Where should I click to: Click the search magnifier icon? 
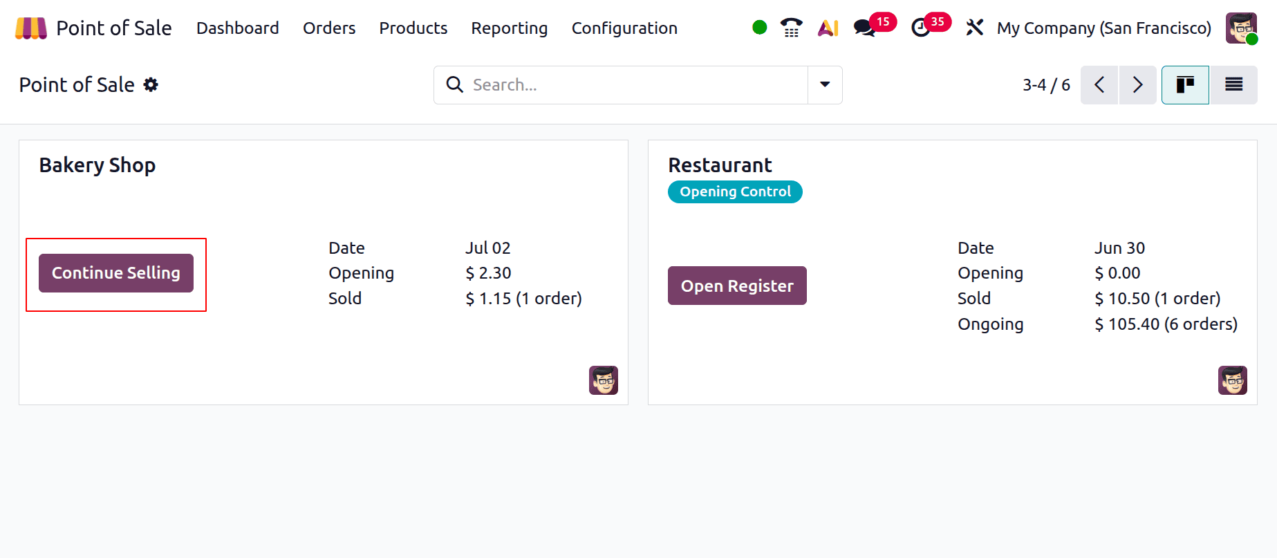pos(454,84)
